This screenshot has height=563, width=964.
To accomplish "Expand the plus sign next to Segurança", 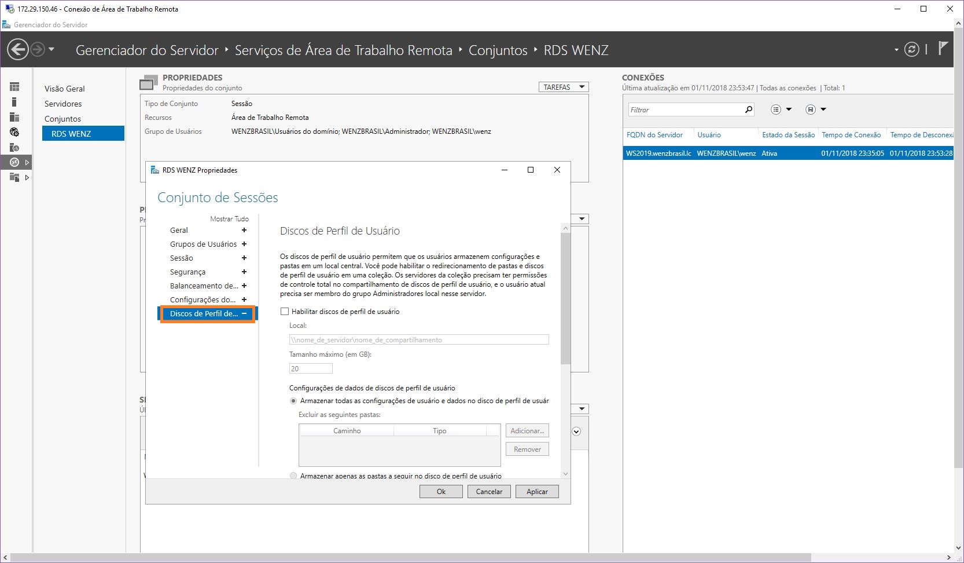I will click(244, 272).
